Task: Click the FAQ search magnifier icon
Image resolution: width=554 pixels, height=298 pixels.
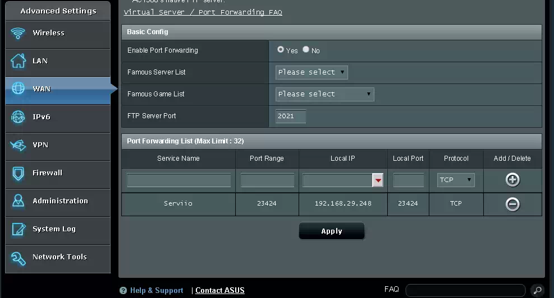Action: (x=537, y=290)
